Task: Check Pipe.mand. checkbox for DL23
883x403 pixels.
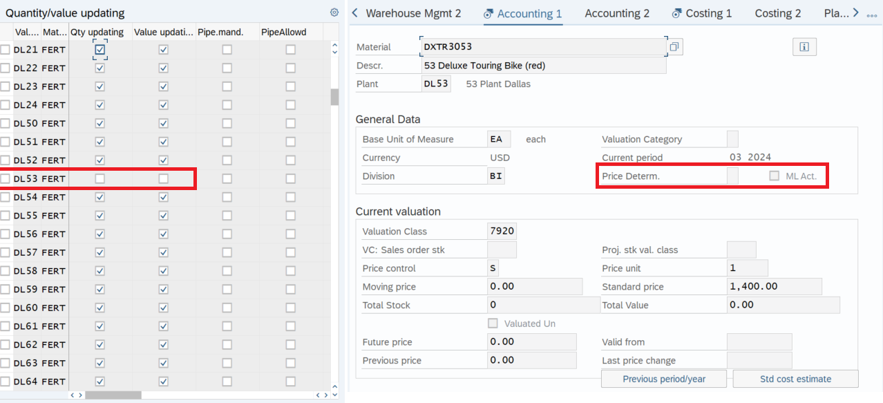Action: point(227,86)
